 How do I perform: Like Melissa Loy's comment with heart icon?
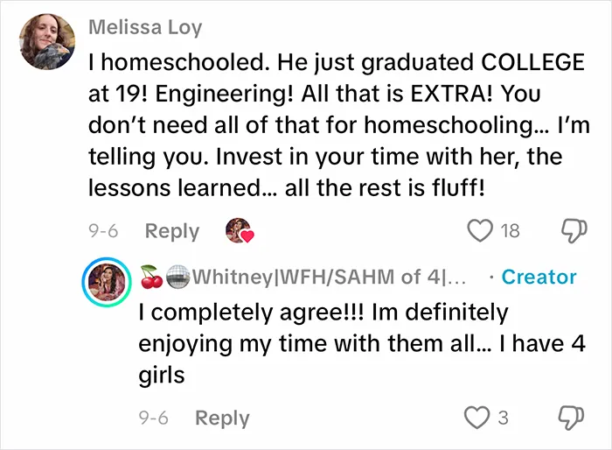coord(480,231)
